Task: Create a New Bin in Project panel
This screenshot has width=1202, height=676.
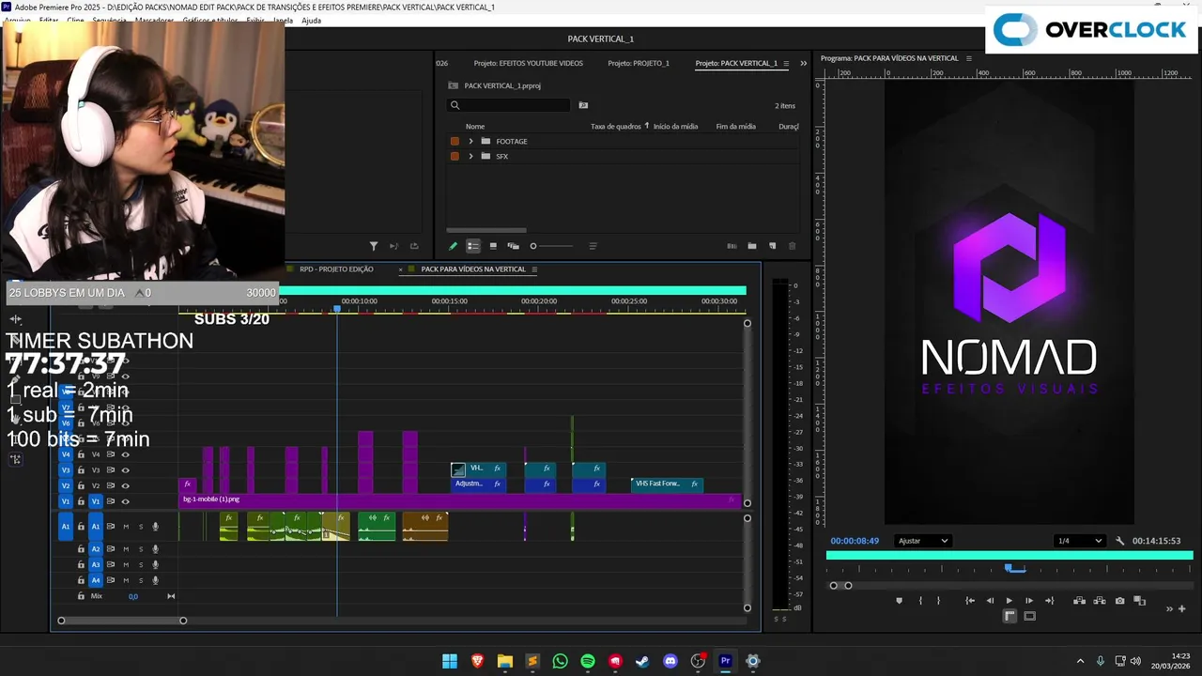Action: click(x=752, y=246)
